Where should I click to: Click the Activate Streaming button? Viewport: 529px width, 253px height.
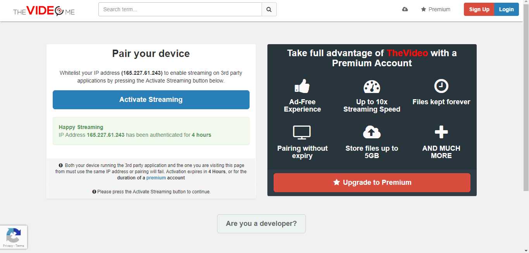click(151, 100)
